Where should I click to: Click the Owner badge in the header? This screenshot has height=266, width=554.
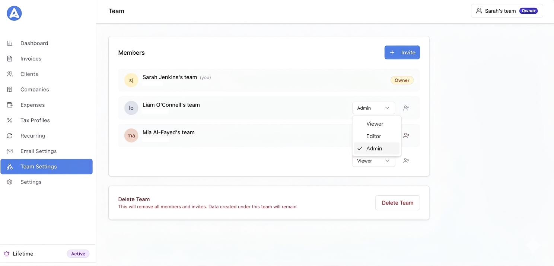pyautogui.click(x=529, y=11)
